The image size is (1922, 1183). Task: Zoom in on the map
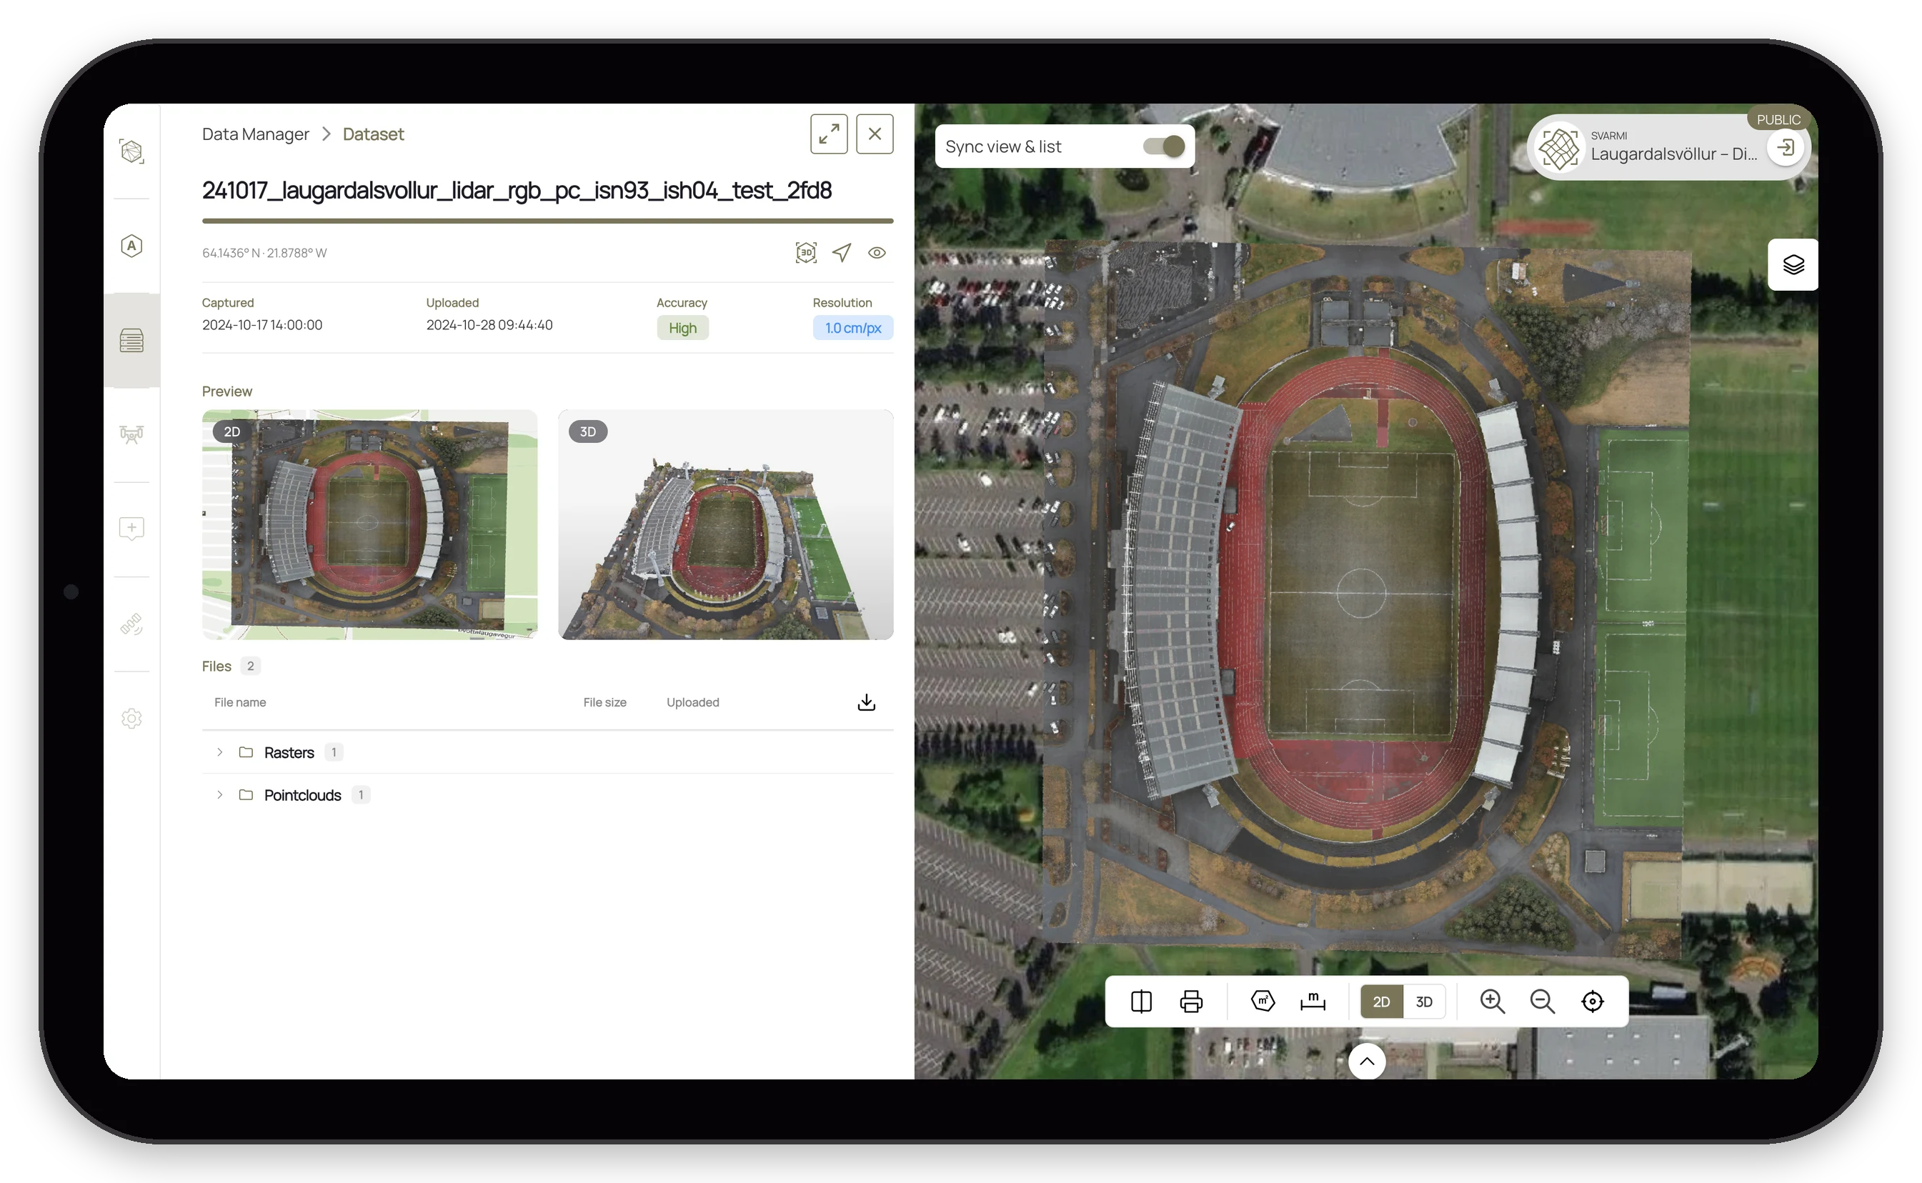click(x=1493, y=1002)
